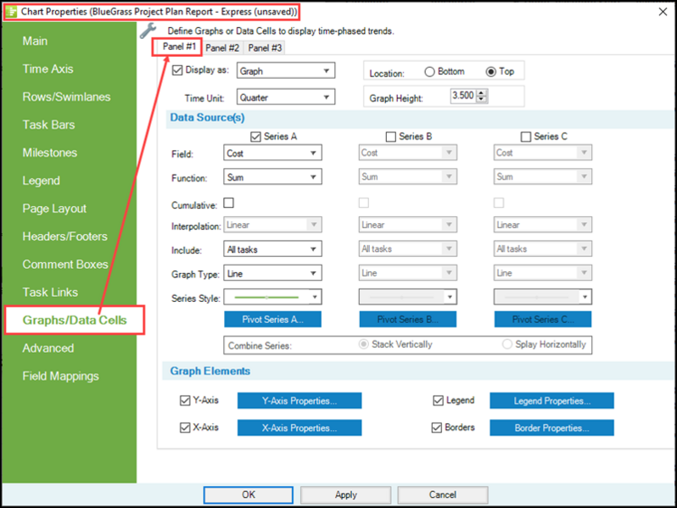
Task: Uncheck the Series A checkbox
Action: 255,137
